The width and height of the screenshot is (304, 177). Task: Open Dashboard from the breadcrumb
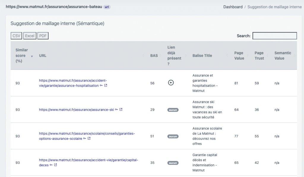coord(233,7)
